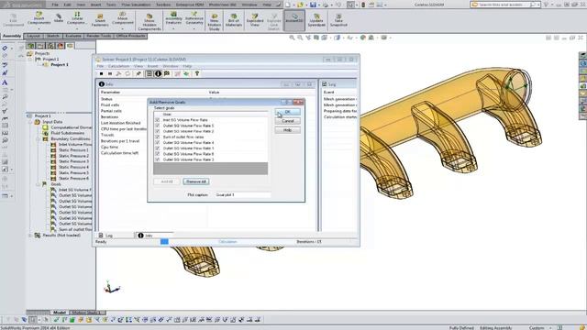587x330 pixels.
Task: Click Help button in Add/Remove Goals dialog
Action: [x=287, y=130]
